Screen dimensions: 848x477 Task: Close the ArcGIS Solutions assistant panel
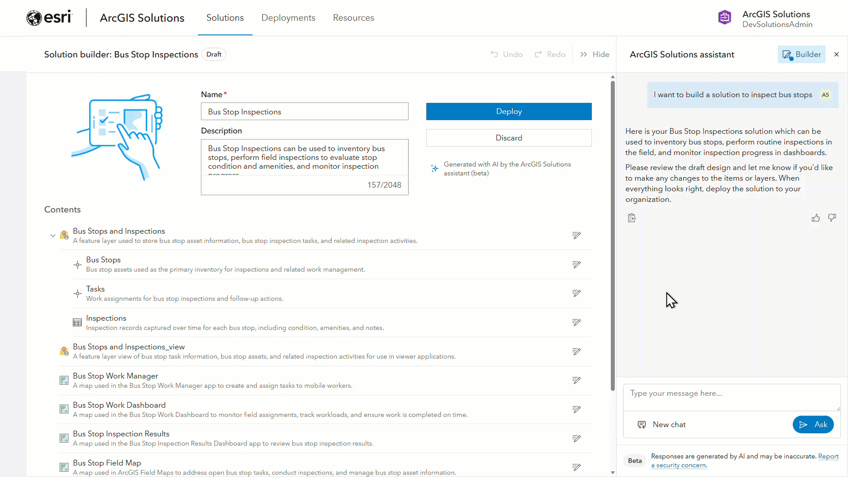837,54
